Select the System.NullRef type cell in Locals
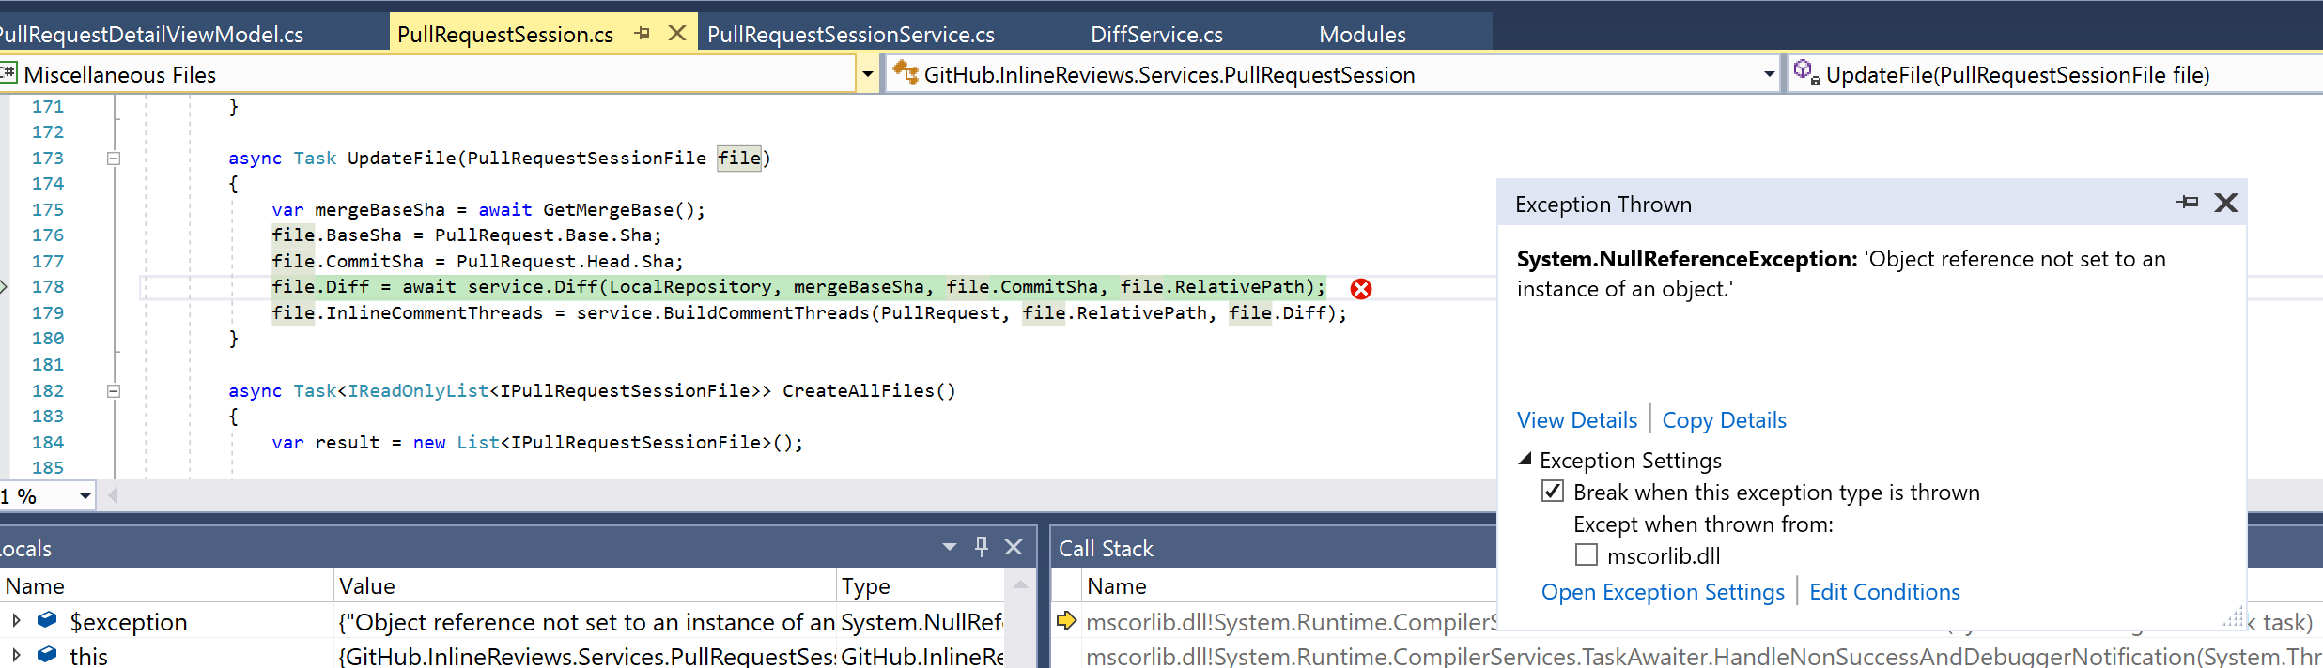The width and height of the screenshot is (2323, 668). coord(921,621)
